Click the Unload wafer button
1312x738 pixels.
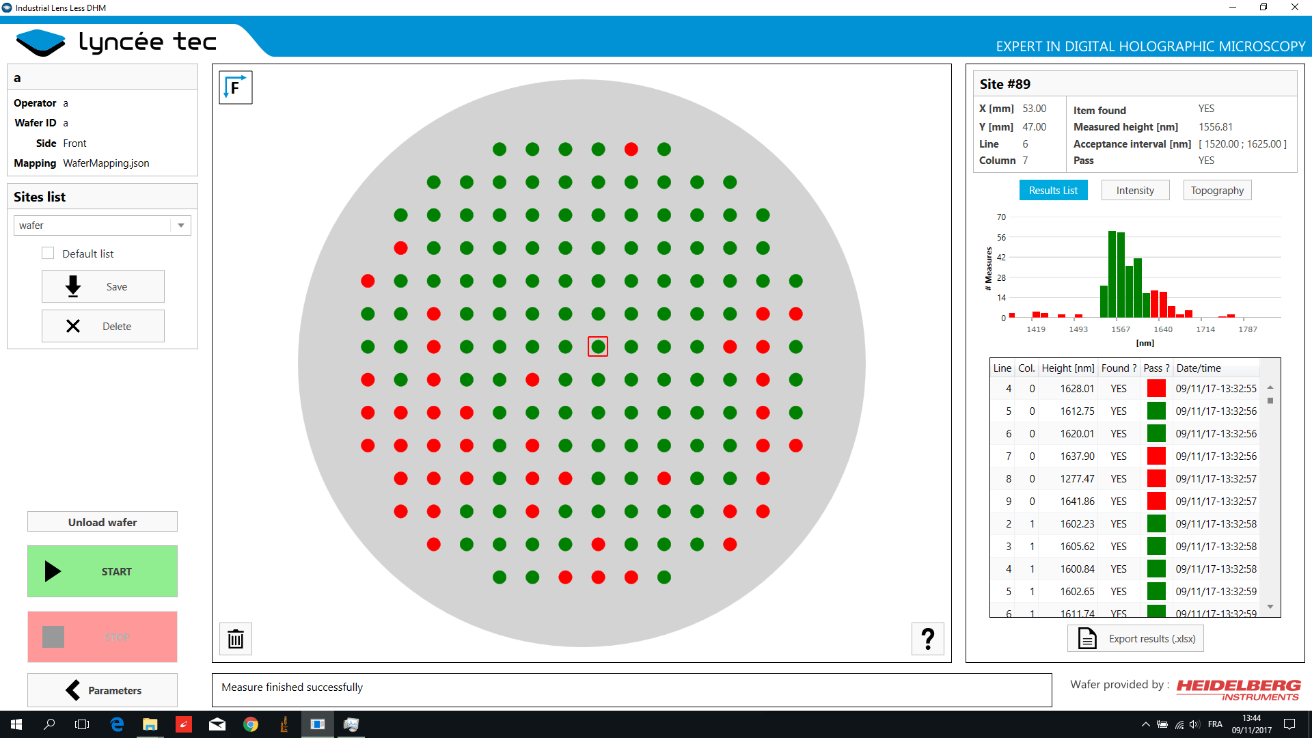coord(102,522)
